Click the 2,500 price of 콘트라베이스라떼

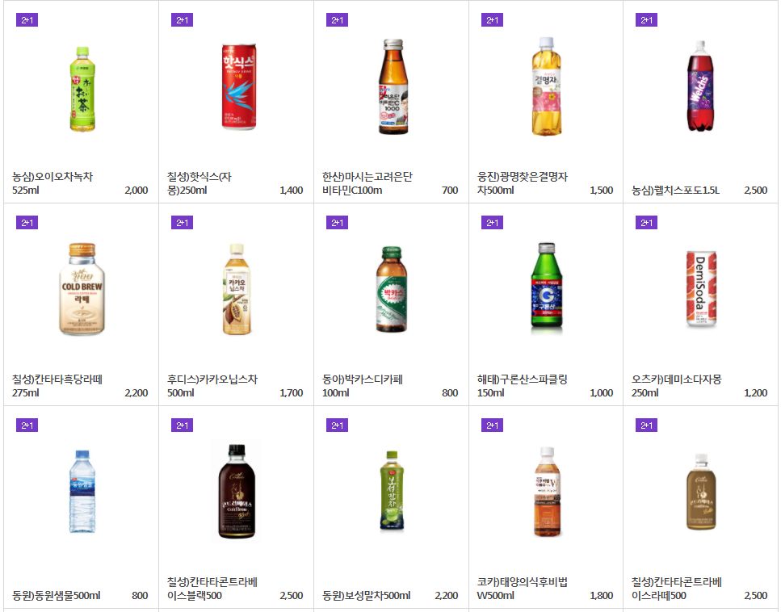tap(756, 596)
